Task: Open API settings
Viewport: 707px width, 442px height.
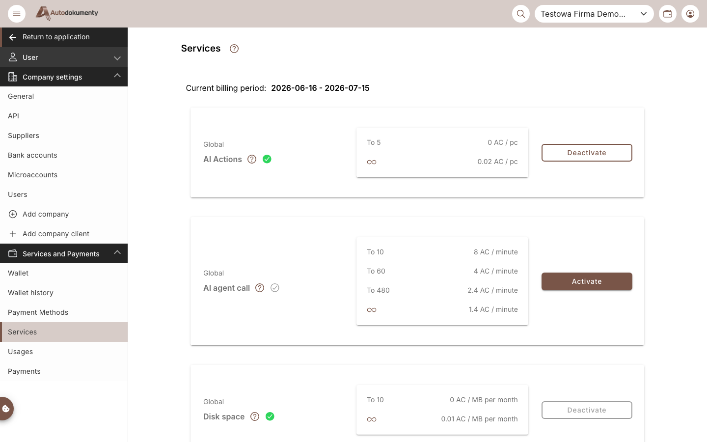Action: (x=64, y=116)
